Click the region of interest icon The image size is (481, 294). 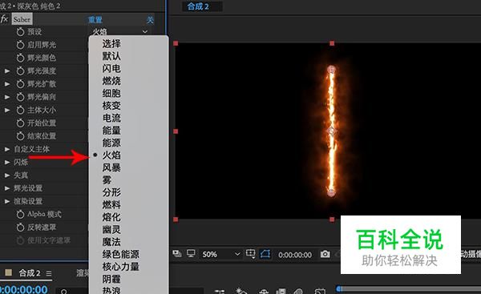[x=250, y=253]
